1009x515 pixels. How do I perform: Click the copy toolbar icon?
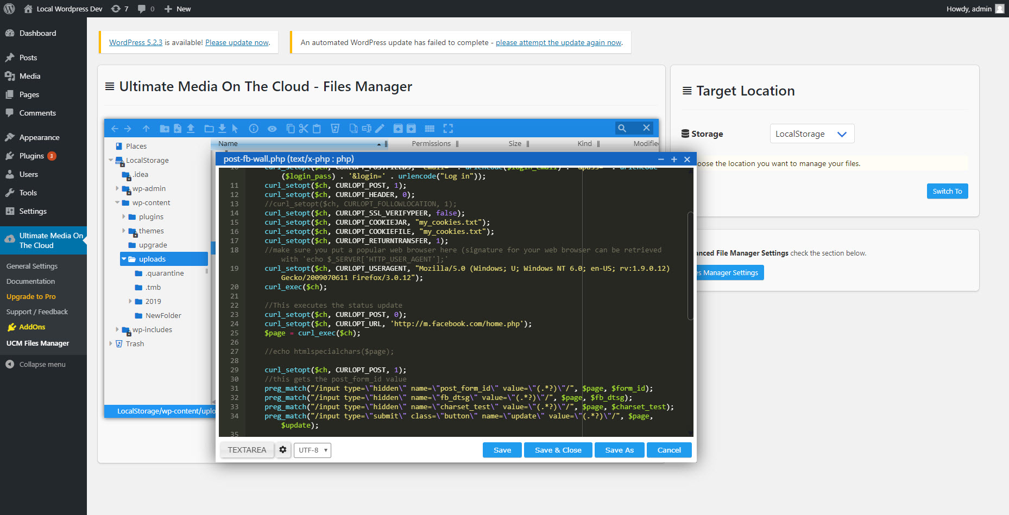pos(291,129)
